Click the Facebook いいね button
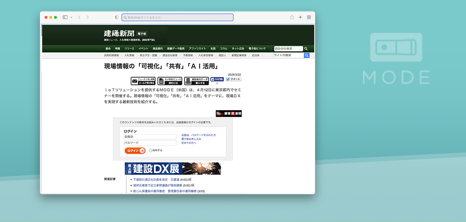Viewport: 466px width, 222px height. click(x=217, y=79)
